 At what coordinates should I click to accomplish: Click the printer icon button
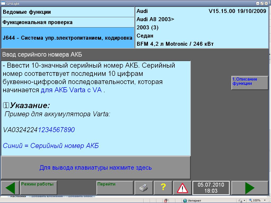point(143,188)
